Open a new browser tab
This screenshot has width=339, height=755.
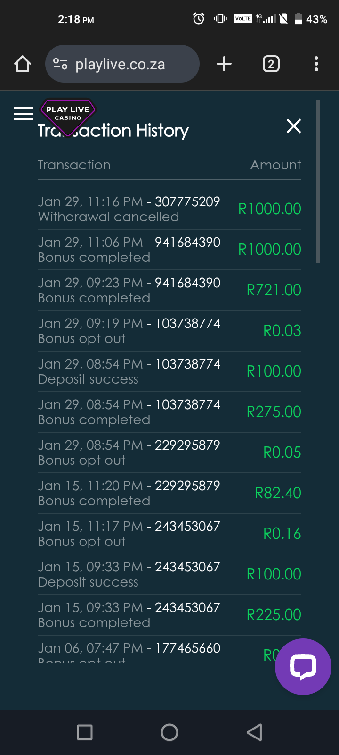coord(224,64)
